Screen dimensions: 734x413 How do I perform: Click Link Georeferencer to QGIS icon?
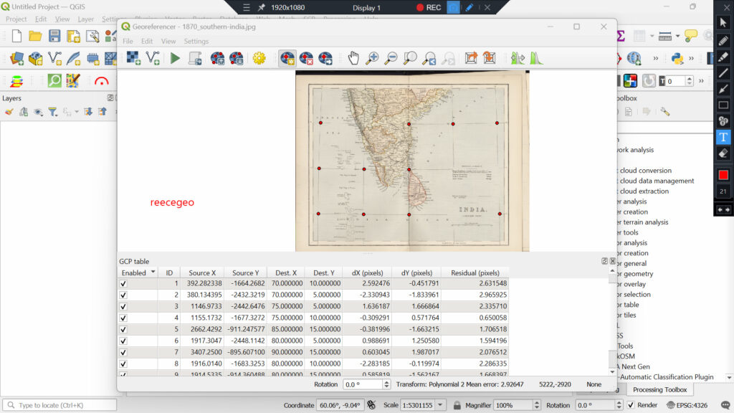point(471,58)
